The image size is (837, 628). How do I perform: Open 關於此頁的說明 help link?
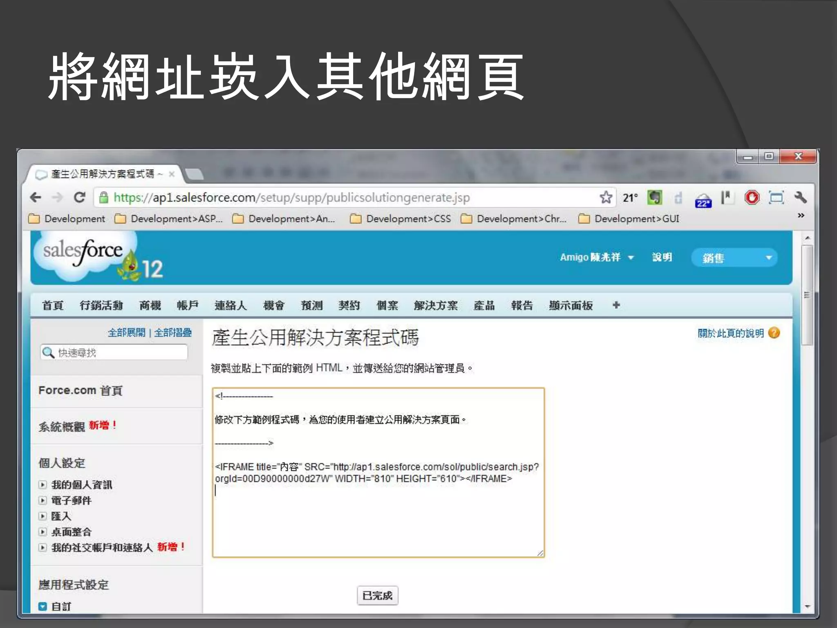tap(730, 333)
